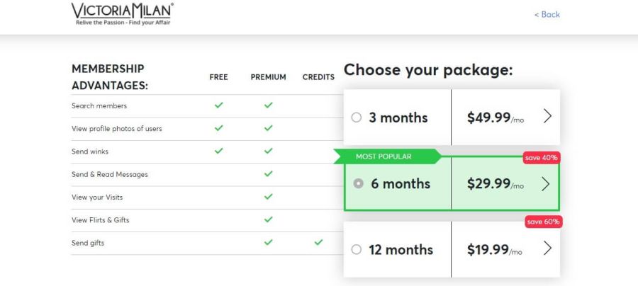Select the 3 months radio button
This screenshot has width=638, height=286.
pyautogui.click(x=357, y=118)
